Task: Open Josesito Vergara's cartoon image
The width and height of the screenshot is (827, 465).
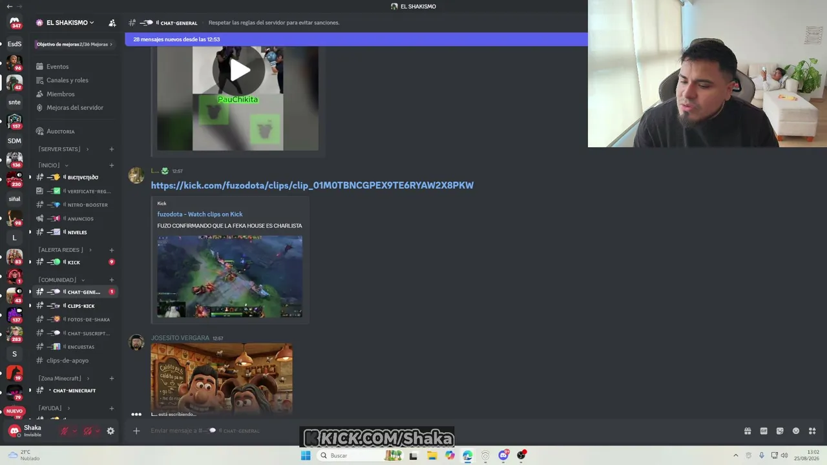Action: [x=222, y=378]
